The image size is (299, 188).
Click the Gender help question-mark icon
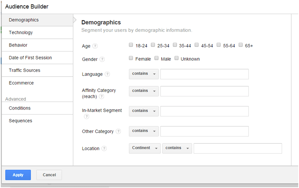pyautogui.click(x=102, y=59)
